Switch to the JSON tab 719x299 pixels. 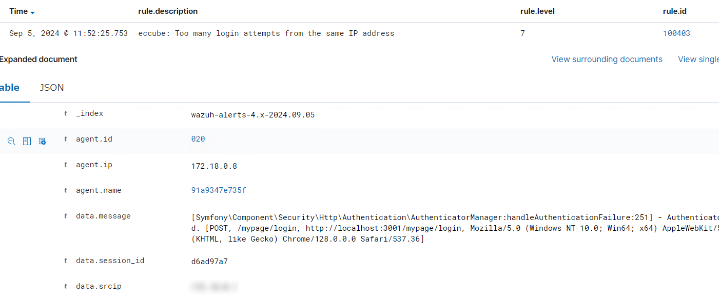click(52, 88)
